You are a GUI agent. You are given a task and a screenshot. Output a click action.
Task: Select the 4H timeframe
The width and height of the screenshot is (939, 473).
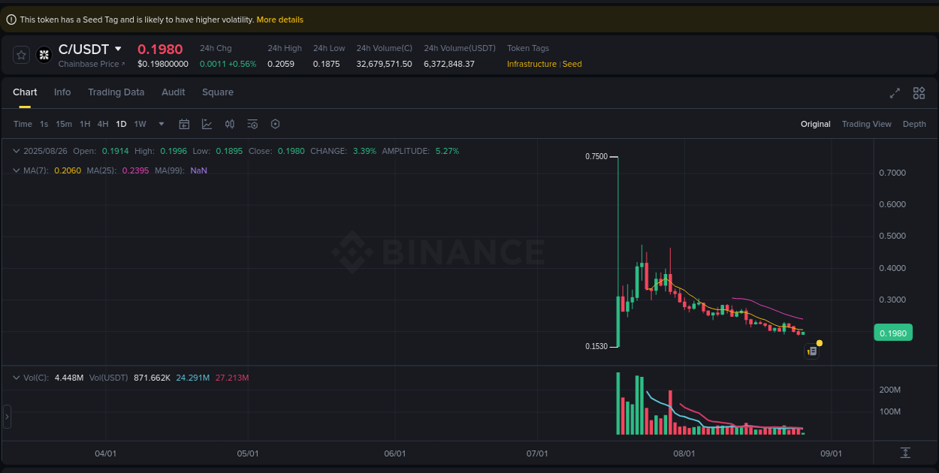click(103, 124)
